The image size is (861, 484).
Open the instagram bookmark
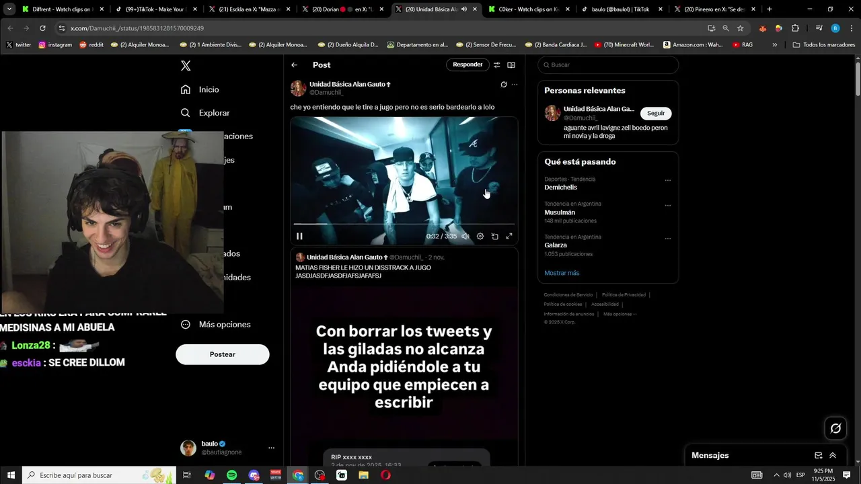click(55, 45)
